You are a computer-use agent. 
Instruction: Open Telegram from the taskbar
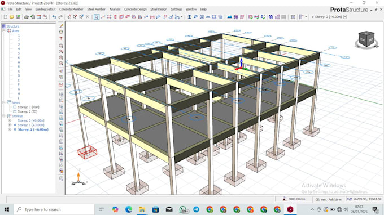point(196,209)
